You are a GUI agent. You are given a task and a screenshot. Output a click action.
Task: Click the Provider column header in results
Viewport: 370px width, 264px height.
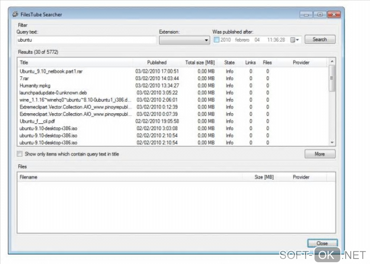click(x=301, y=63)
